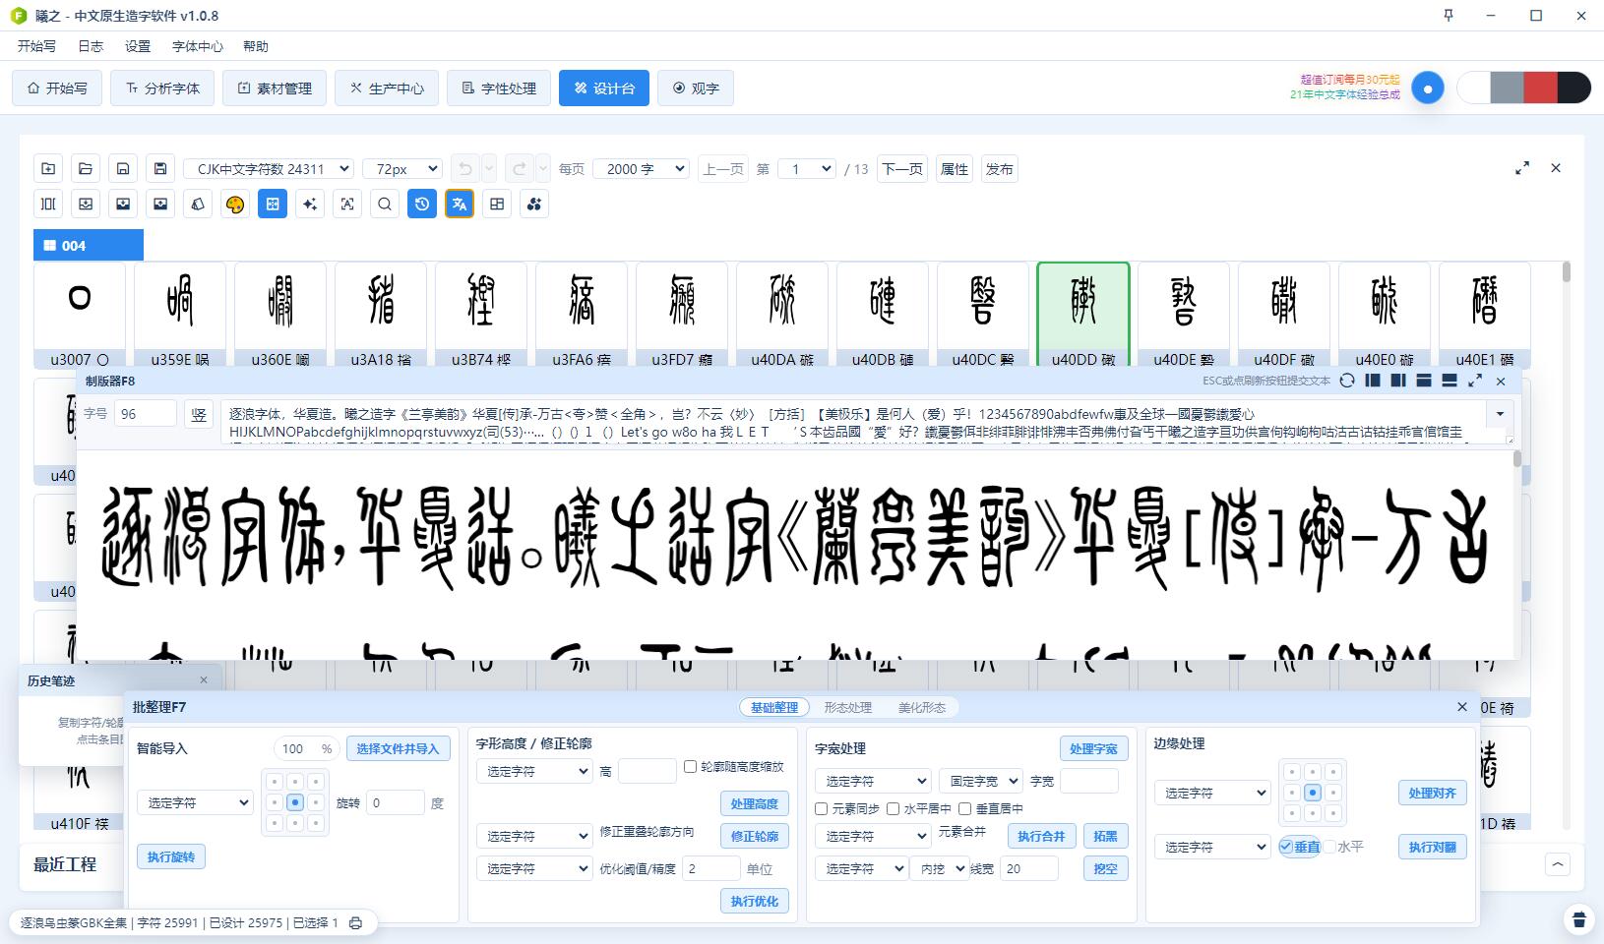
Task: Dock 制版器 panel to the left layout icon
Action: click(x=1373, y=381)
